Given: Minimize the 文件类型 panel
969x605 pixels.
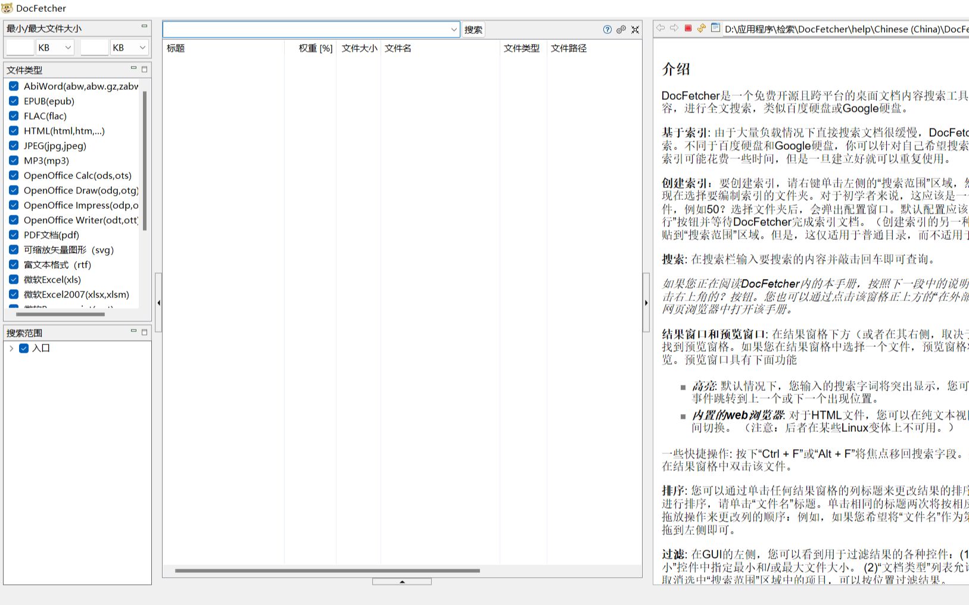Looking at the screenshot, I should point(133,68).
